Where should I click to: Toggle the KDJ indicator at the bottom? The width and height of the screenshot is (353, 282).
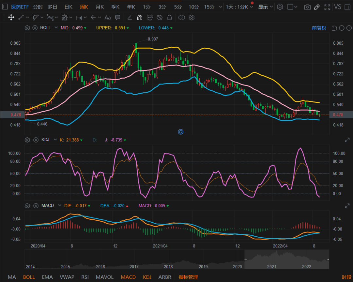[x=147, y=277]
